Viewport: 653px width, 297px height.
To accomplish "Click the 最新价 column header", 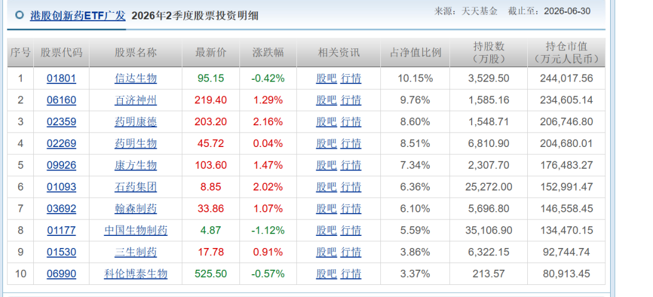I will (x=211, y=53).
